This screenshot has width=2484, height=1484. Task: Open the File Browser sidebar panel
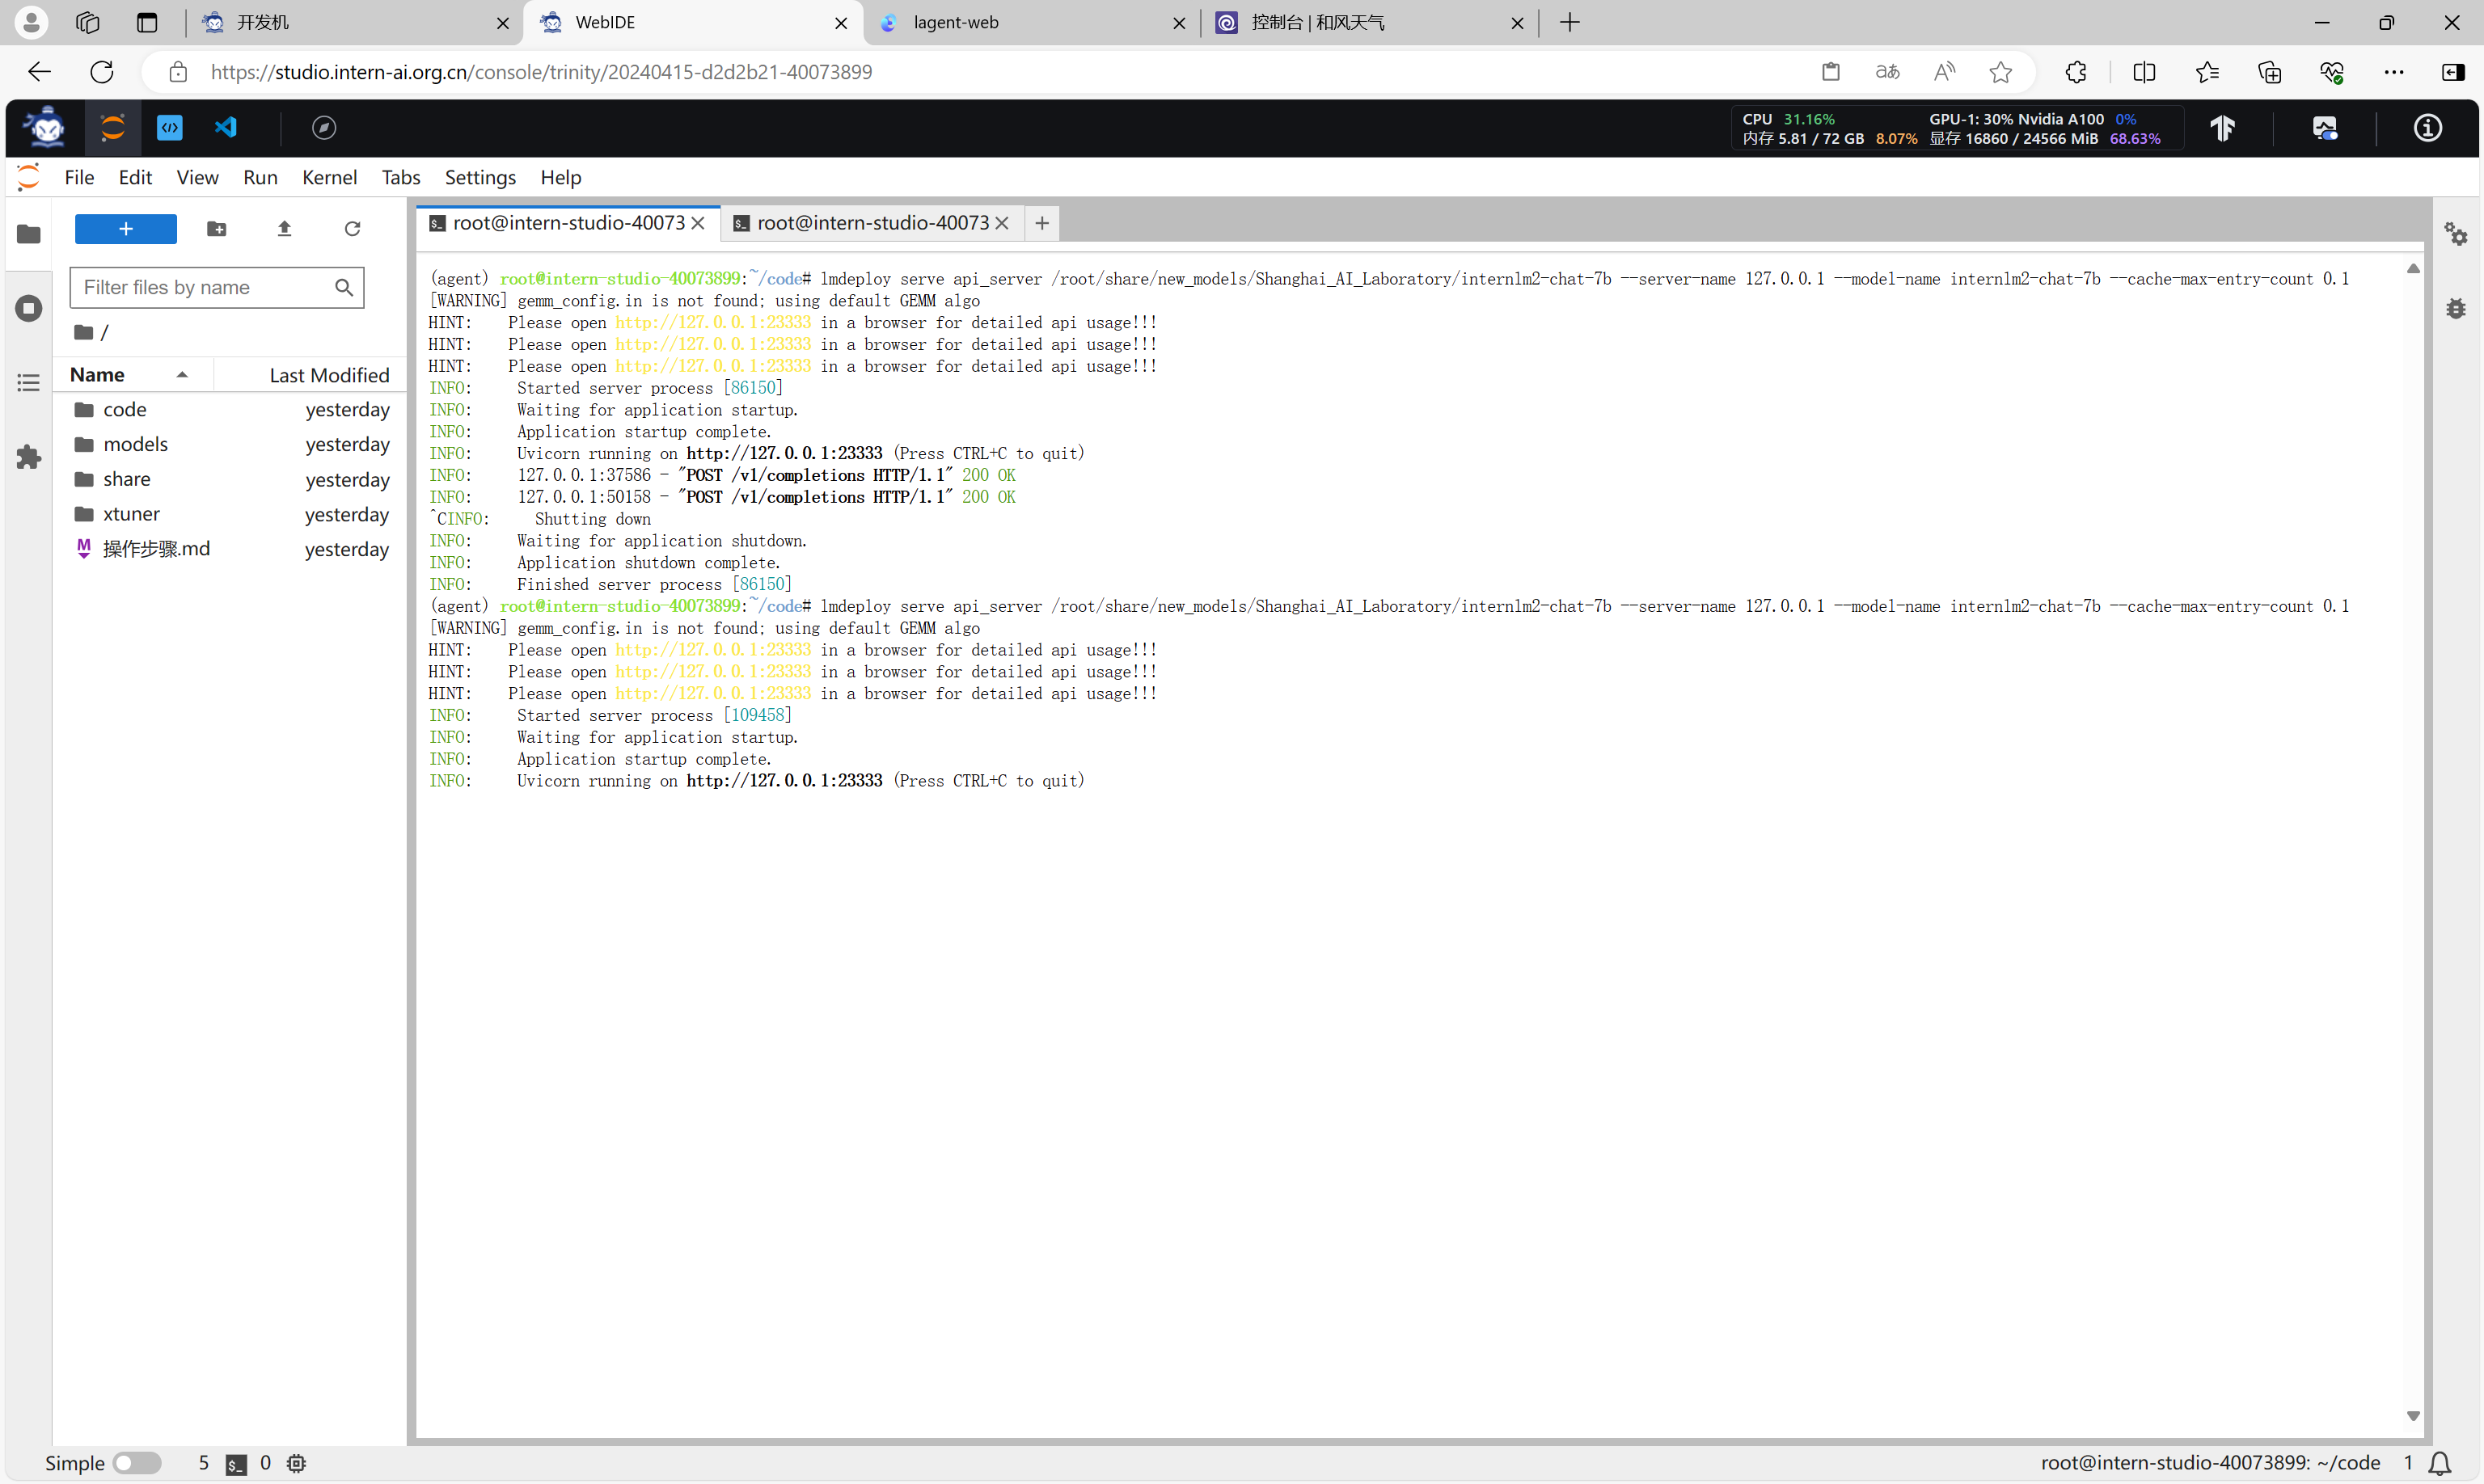coord(29,234)
